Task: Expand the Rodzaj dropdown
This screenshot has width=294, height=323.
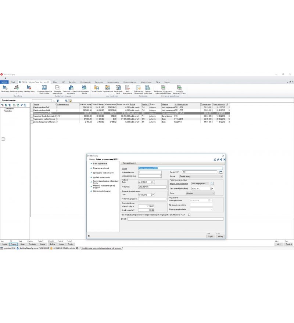Action: coord(221,177)
